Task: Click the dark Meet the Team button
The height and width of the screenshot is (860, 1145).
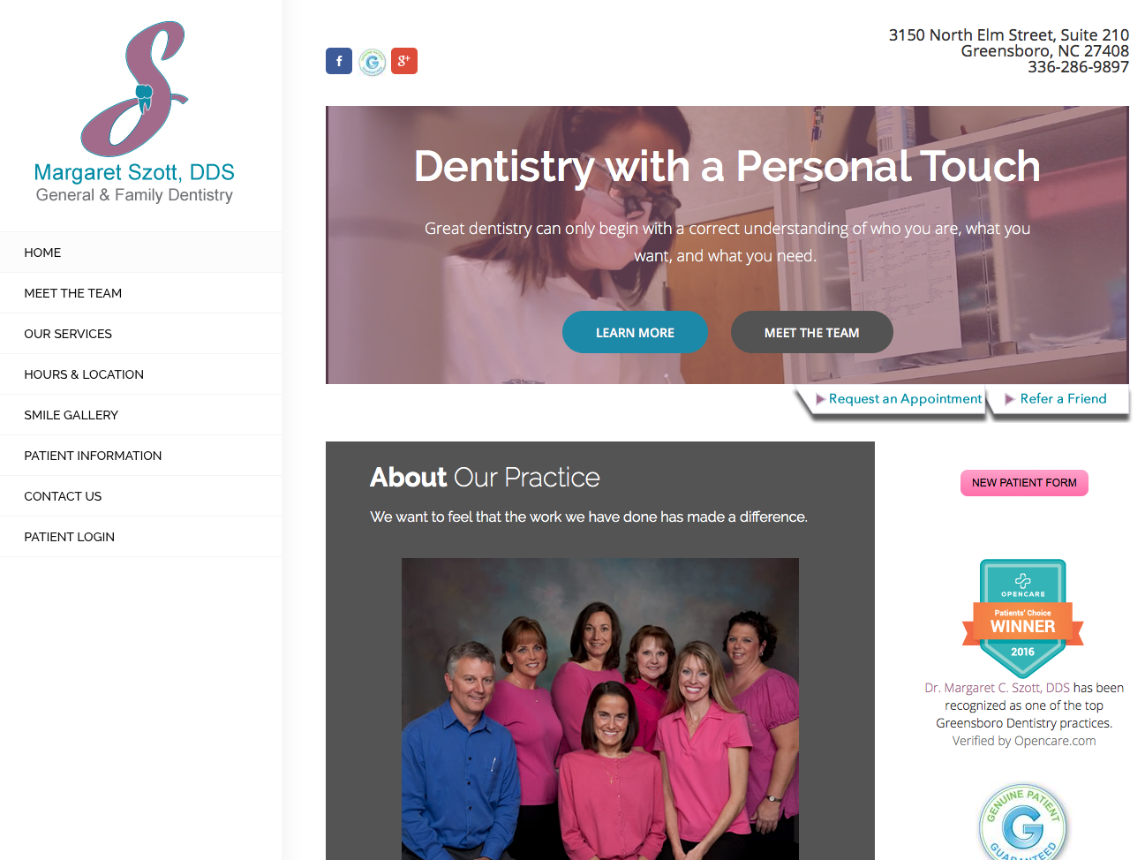Action: coord(811,332)
